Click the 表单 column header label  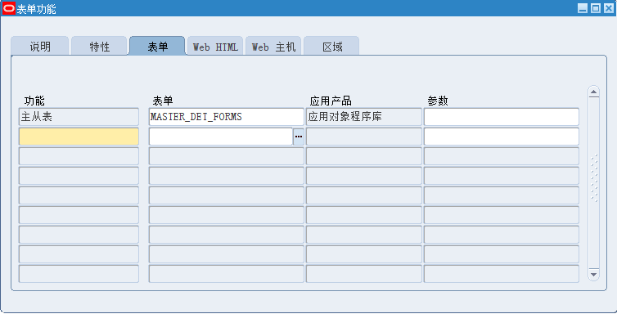coord(163,101)
